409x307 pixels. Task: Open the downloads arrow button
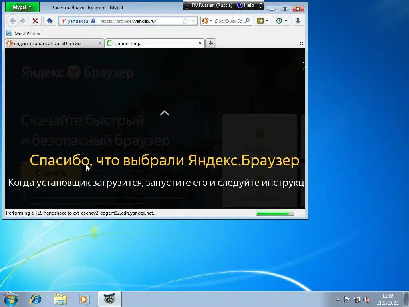[298, 21]
